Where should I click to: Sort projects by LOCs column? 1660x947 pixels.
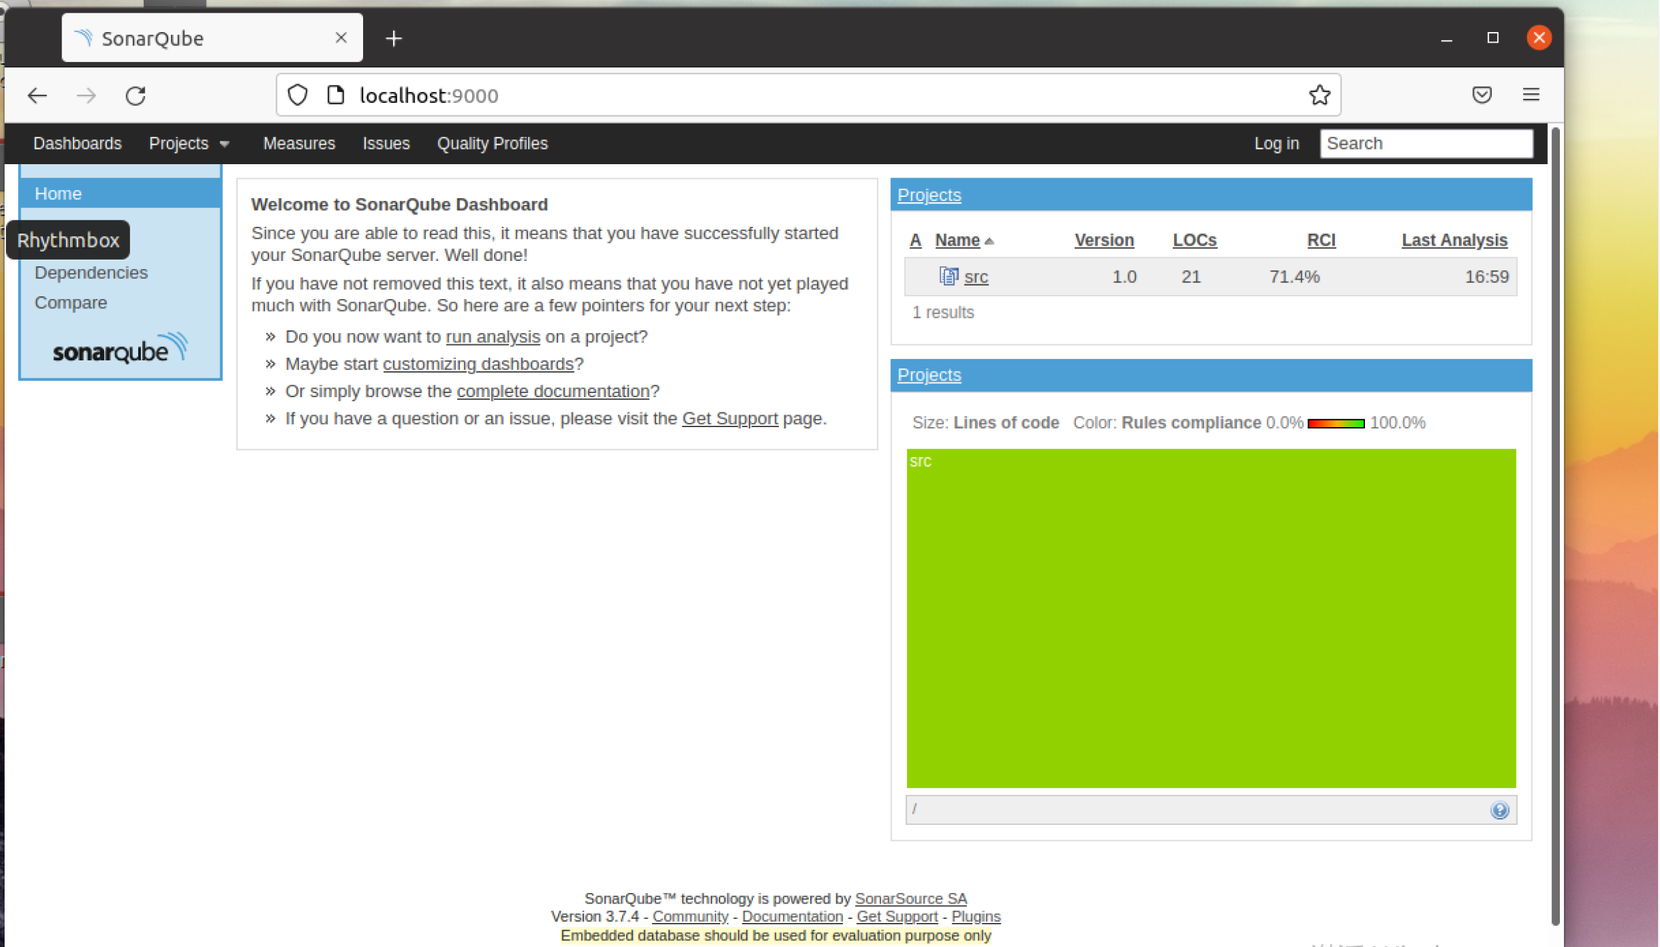(x=1194, y=240)
